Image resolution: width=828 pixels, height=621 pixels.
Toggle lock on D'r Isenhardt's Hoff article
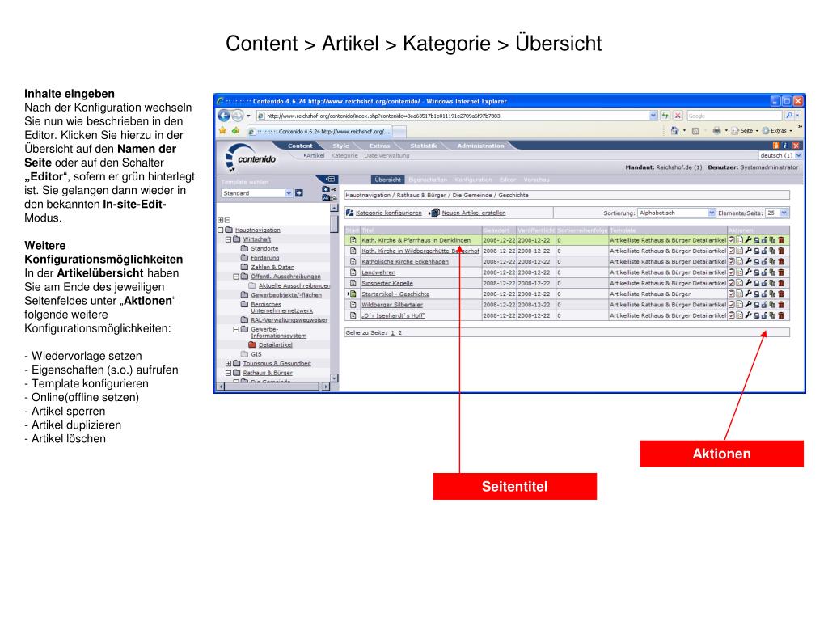click(x=764, y=315)
